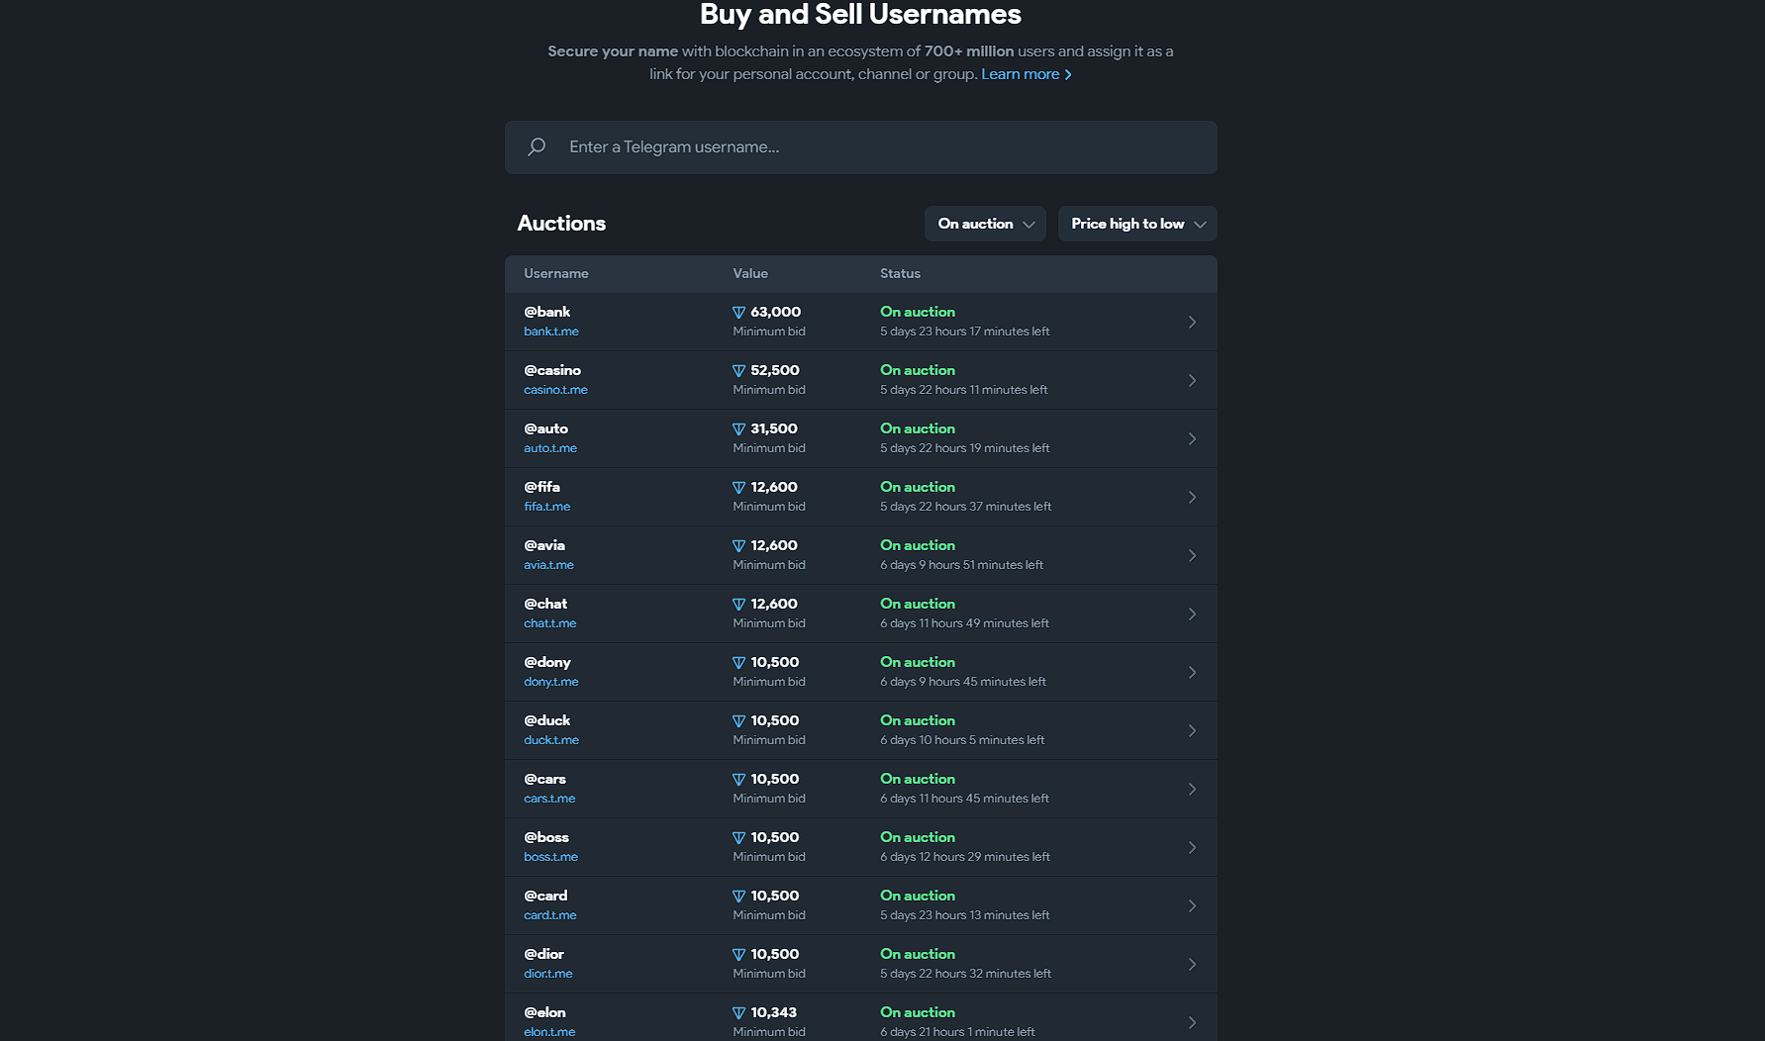Select the @boss username entry
This screenshot has width=1765, height=1041.
[546, 838]
